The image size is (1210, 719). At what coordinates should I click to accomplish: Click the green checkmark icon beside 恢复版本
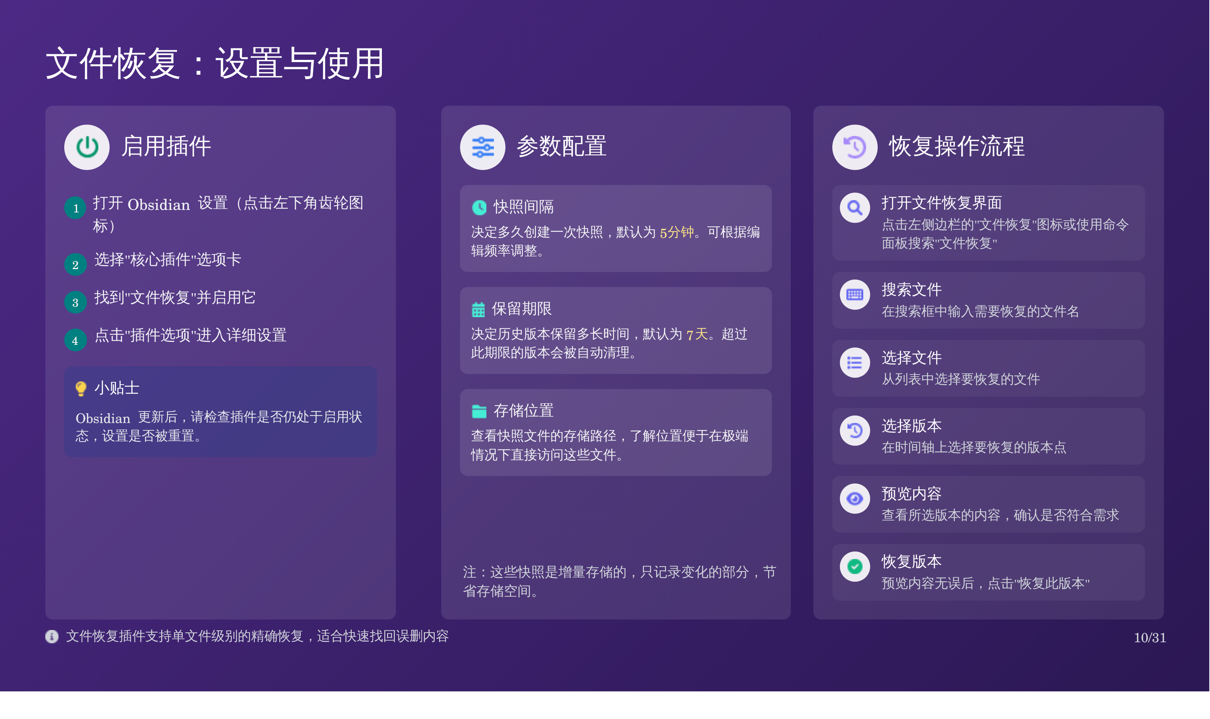(855, 567)
